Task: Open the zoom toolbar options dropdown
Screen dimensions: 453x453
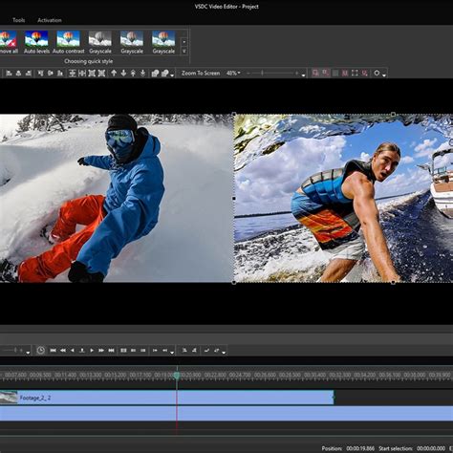Action: click(304, 75)
